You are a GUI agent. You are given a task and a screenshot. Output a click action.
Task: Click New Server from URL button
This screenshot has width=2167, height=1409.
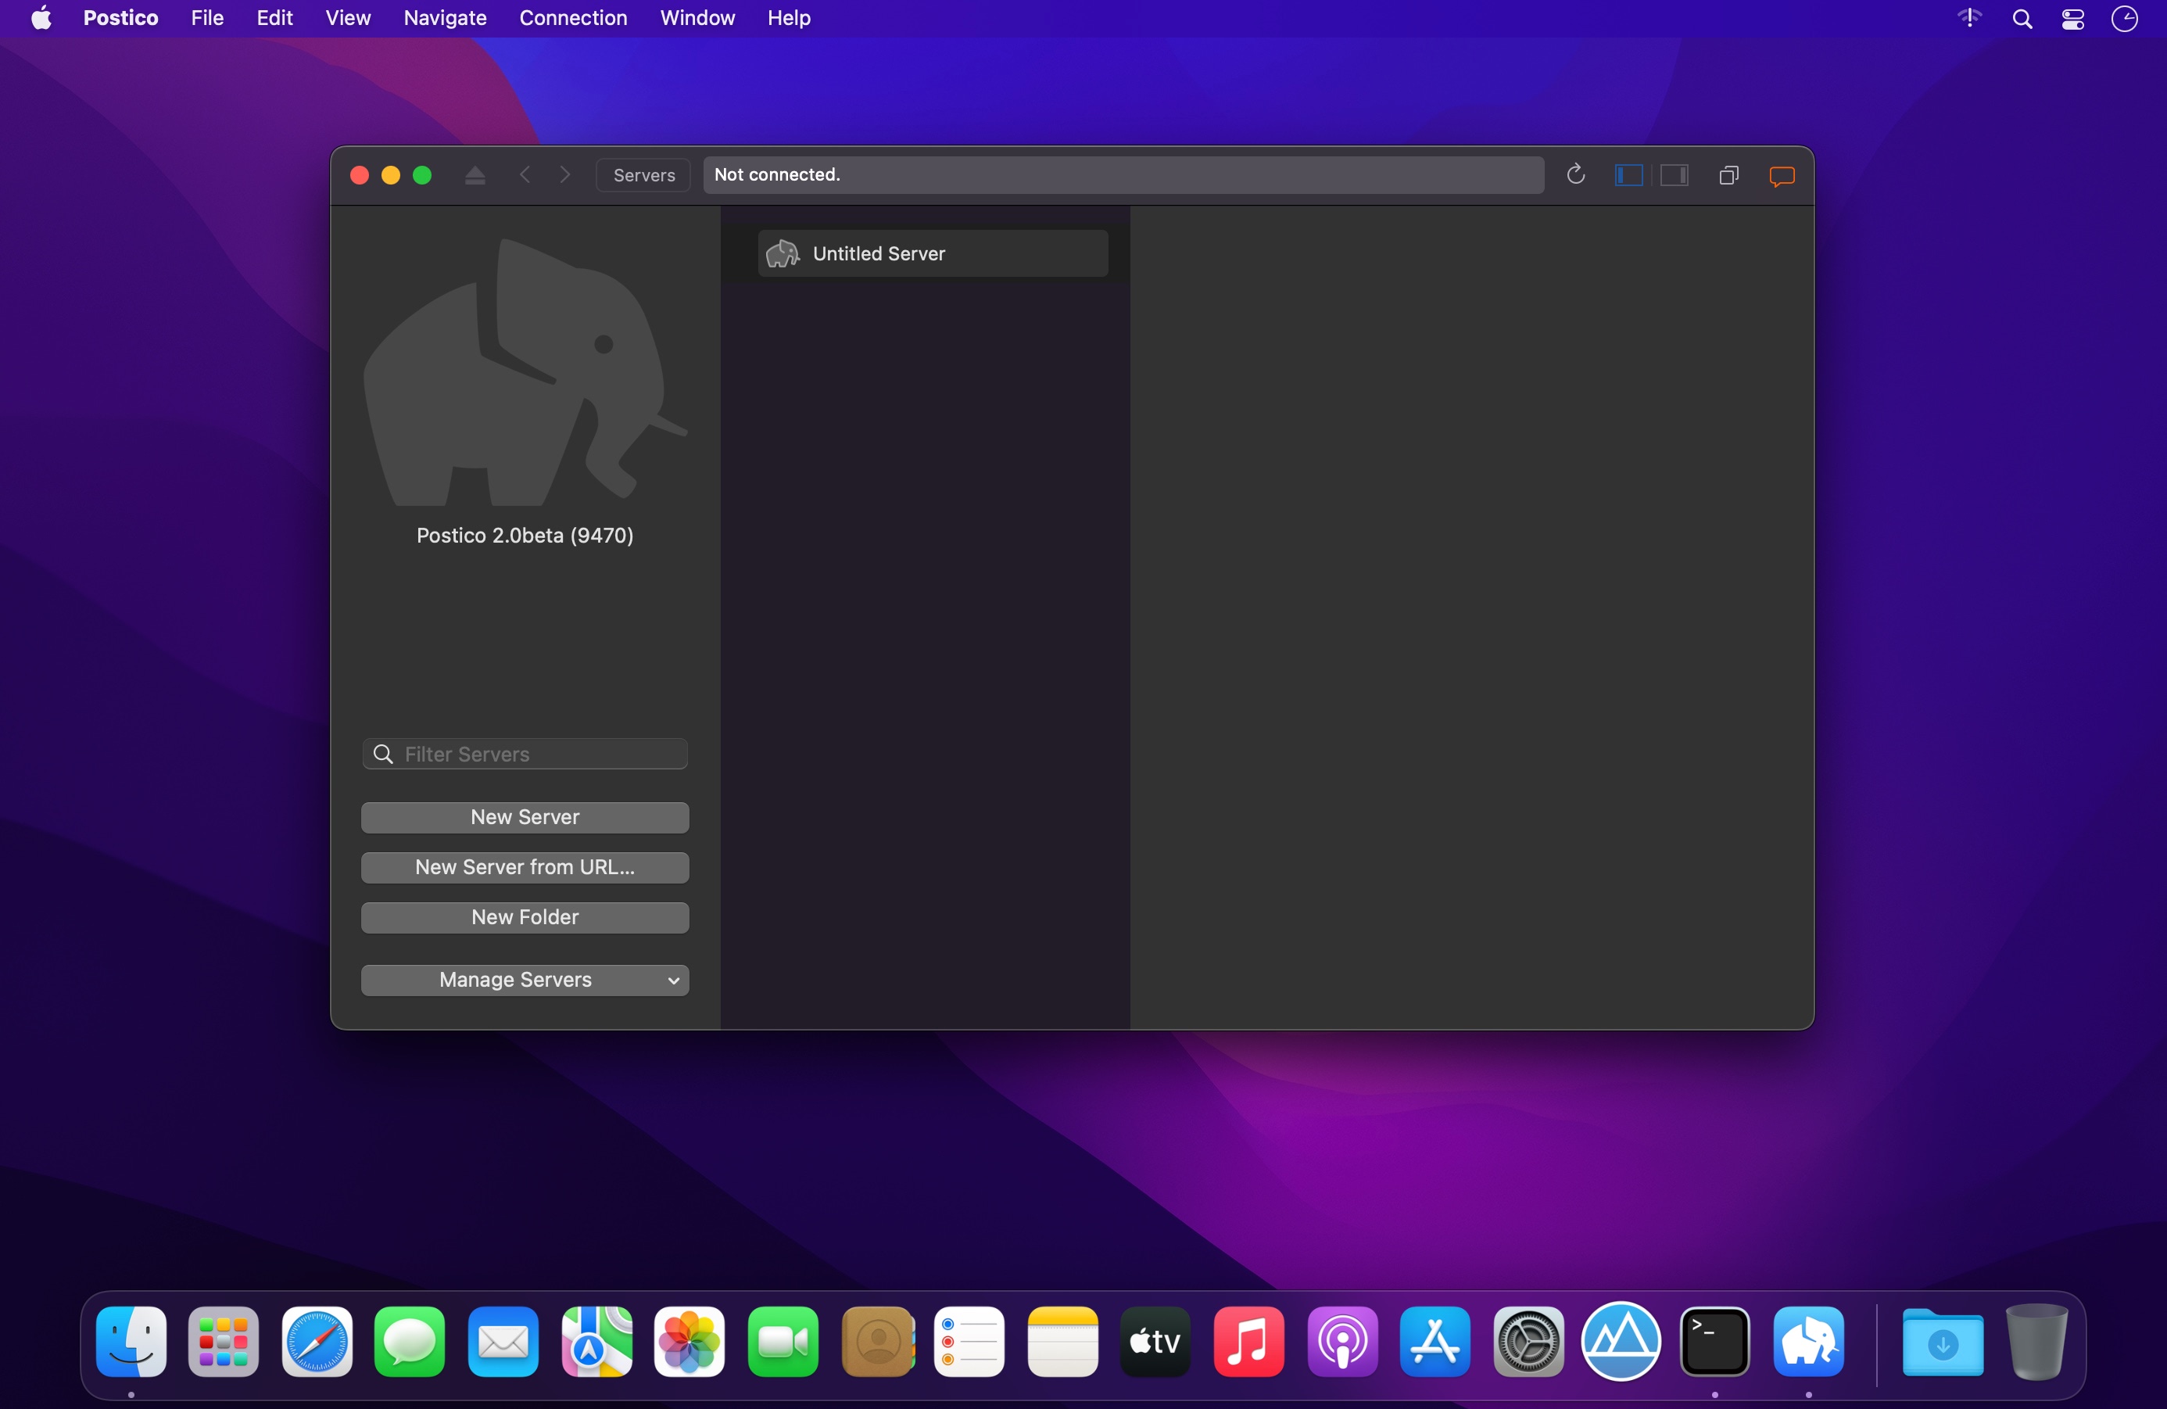[525, 867]
